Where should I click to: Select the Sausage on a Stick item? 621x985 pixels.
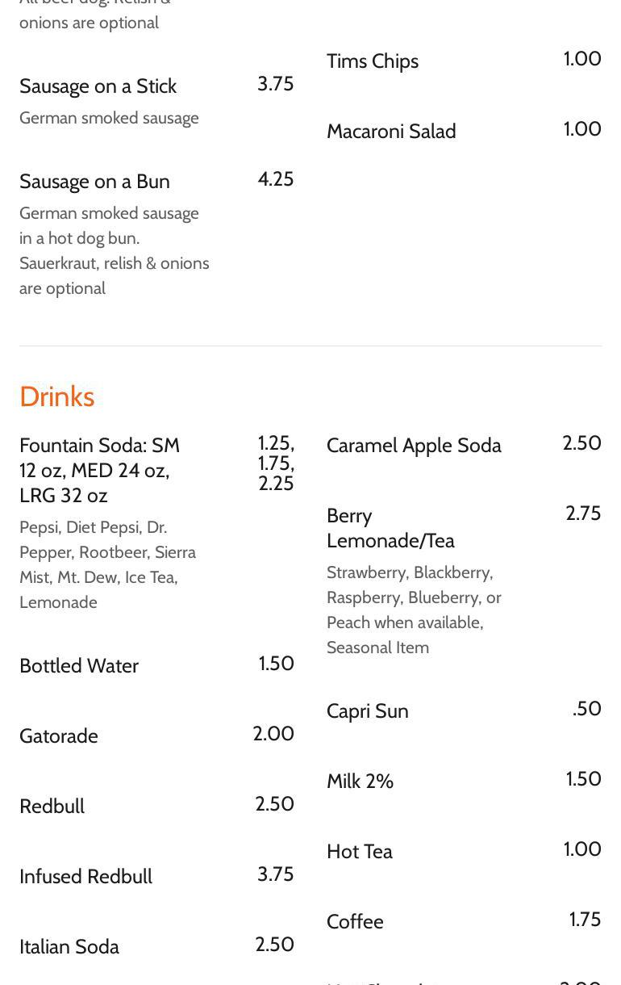(98, 86)
